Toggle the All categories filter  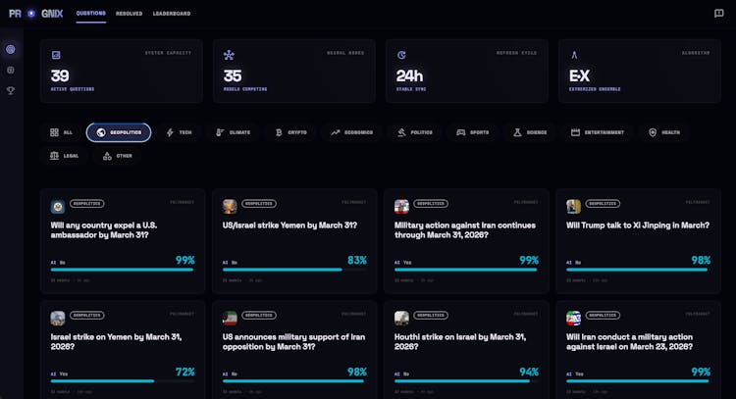point(62,132)
